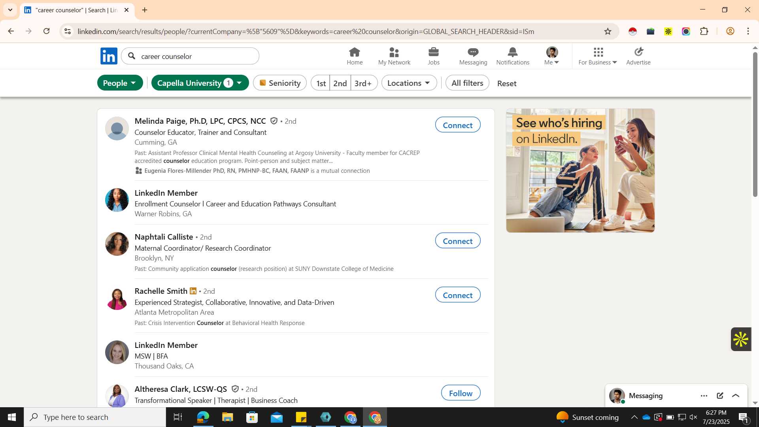The image size is (759, 427).
Task: Click the verification badge next to Melinda Paige
Action: click(x=274, y=121)
